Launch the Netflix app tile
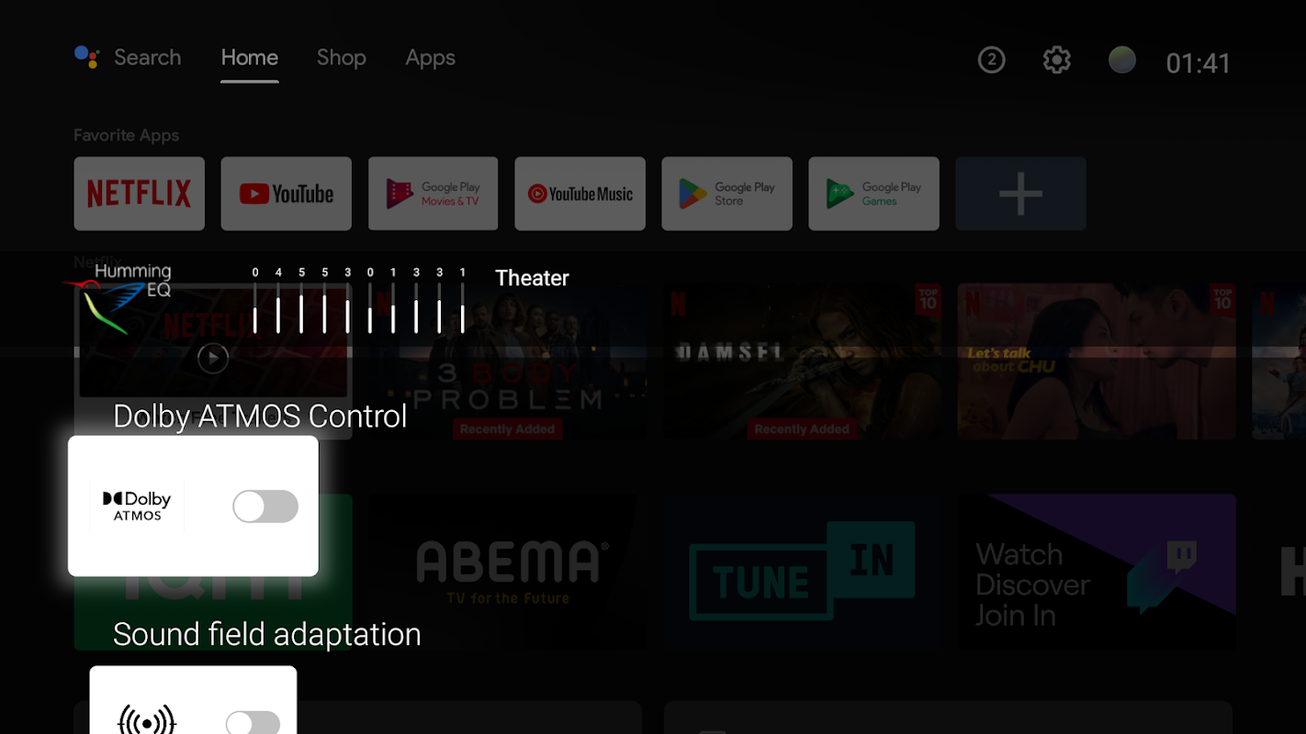 pos(140,194)
